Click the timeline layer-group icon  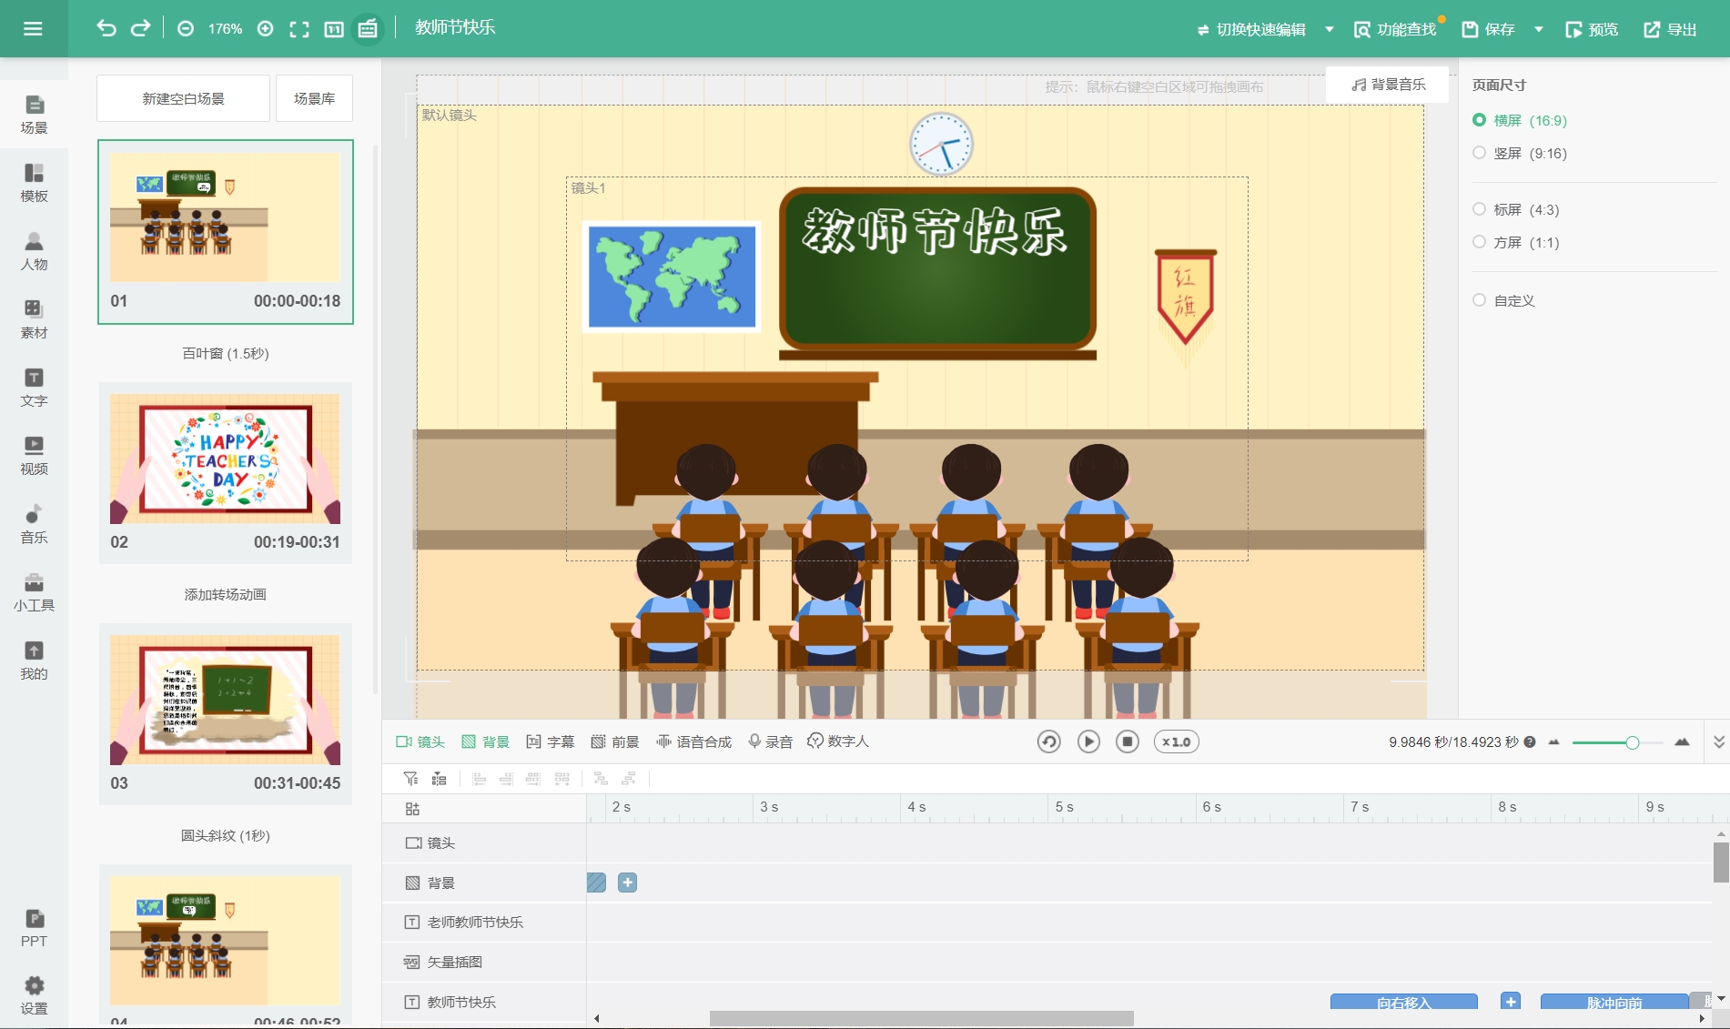click(x=440, y=779)
